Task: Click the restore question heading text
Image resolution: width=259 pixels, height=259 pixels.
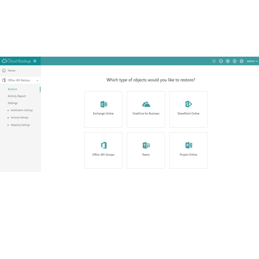Action: [x=151, y=80]
